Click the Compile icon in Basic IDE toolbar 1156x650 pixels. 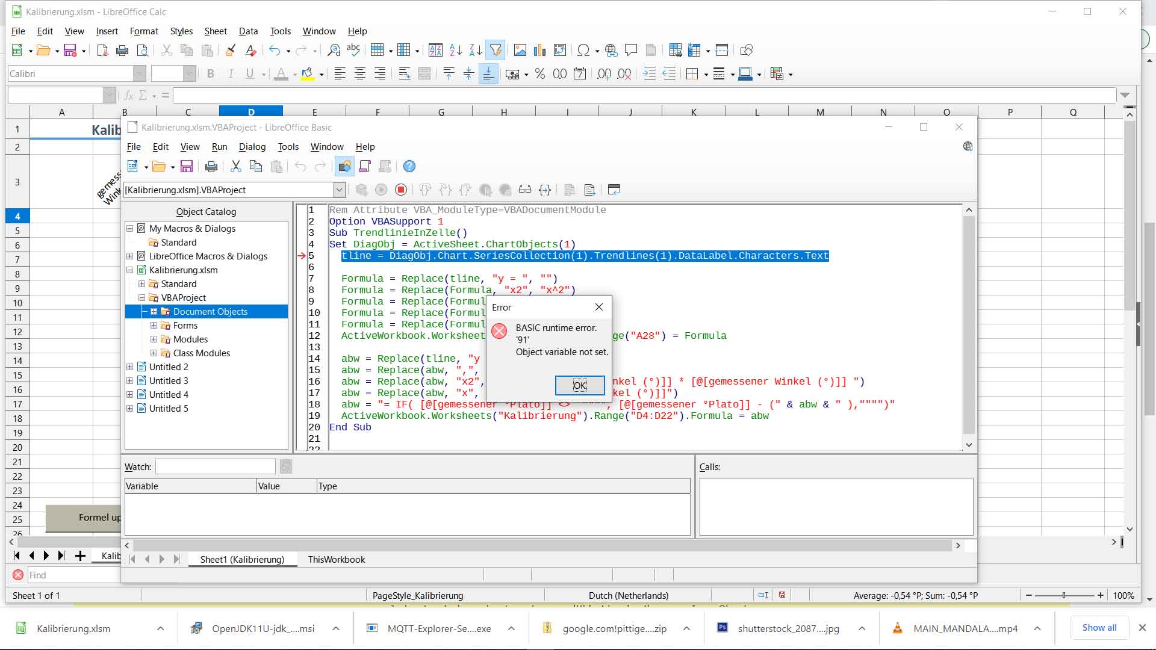tap(361, 190)
